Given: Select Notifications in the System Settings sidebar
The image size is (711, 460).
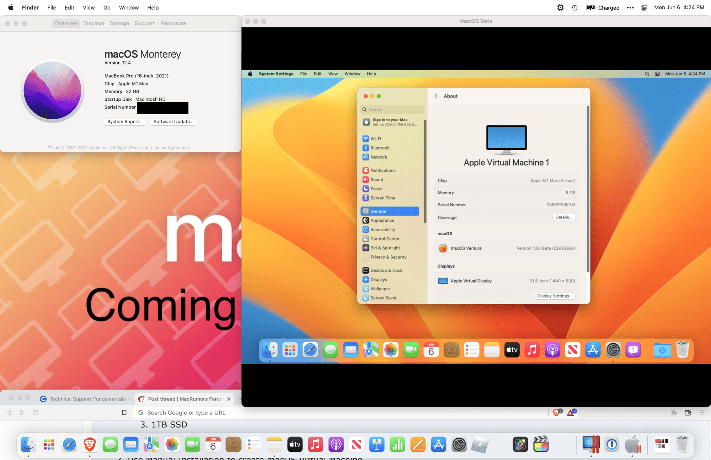Looking at the screenshot, I should [x=383, y=170].
